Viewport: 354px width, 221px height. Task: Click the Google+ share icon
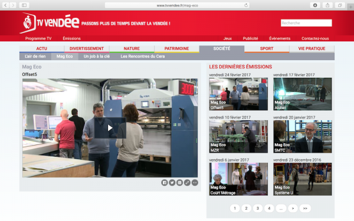point(180,183)
